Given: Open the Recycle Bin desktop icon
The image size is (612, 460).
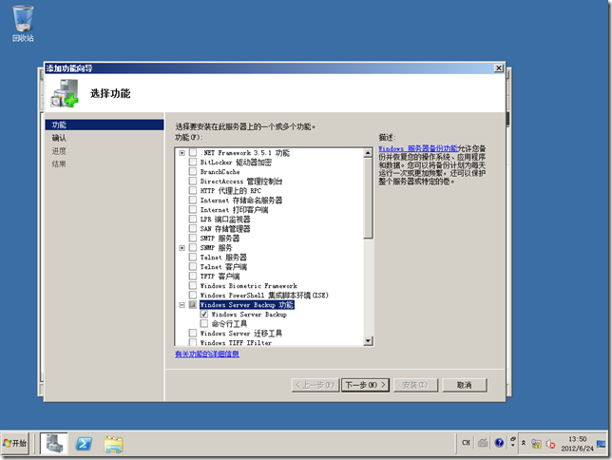Looking at the screenshot, I should click(23, 23).
